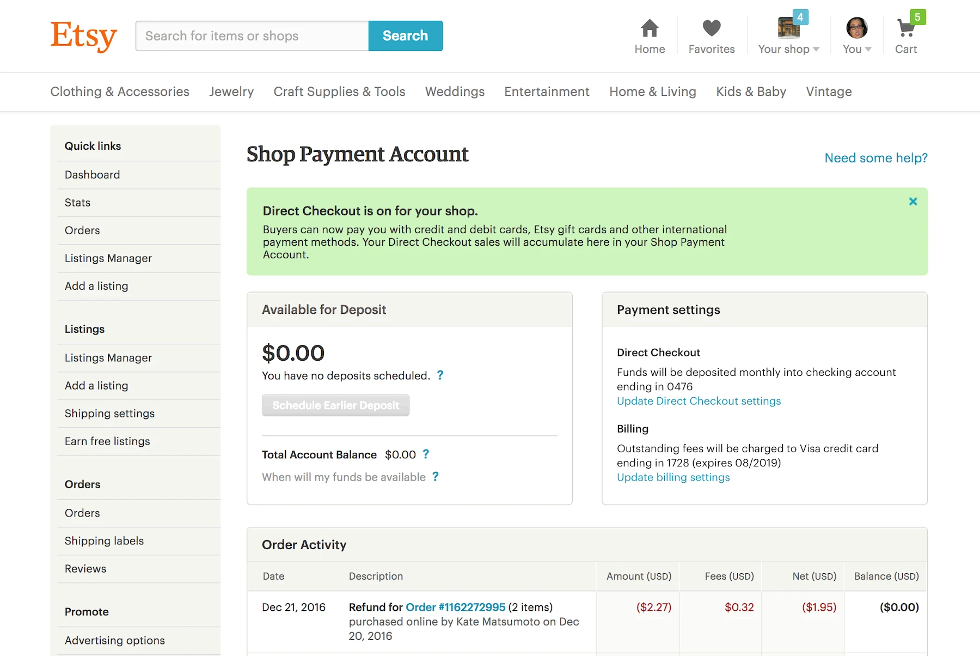Viewport: 980px width, 656px height.
Task: Follow the Order #1162272995 link
Action: click(455, 607)
